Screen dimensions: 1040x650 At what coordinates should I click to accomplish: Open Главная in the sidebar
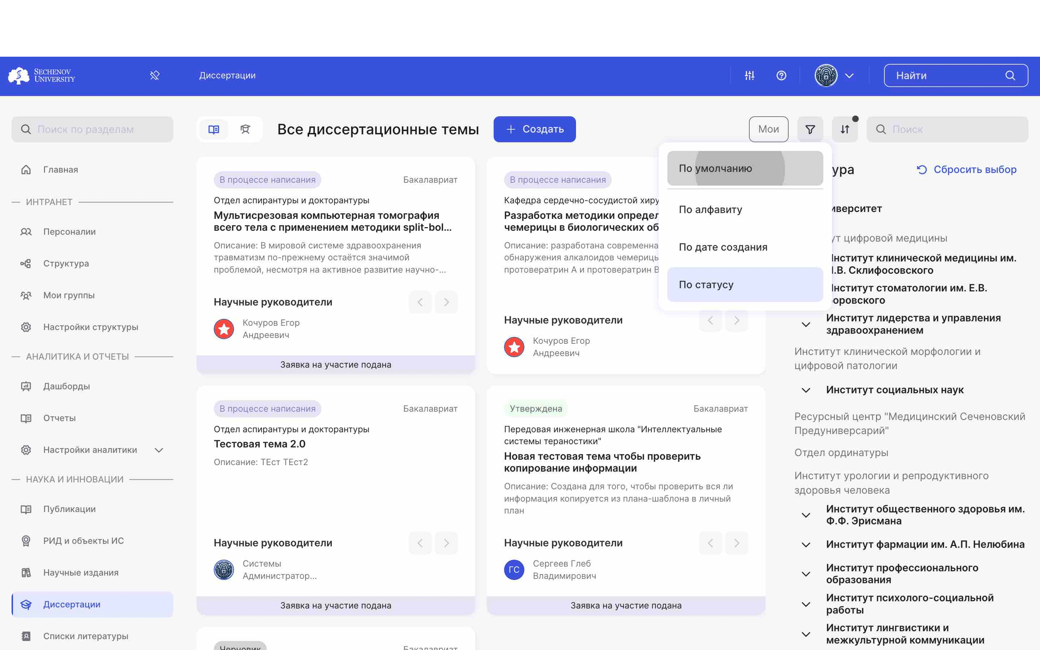point(92,170)
